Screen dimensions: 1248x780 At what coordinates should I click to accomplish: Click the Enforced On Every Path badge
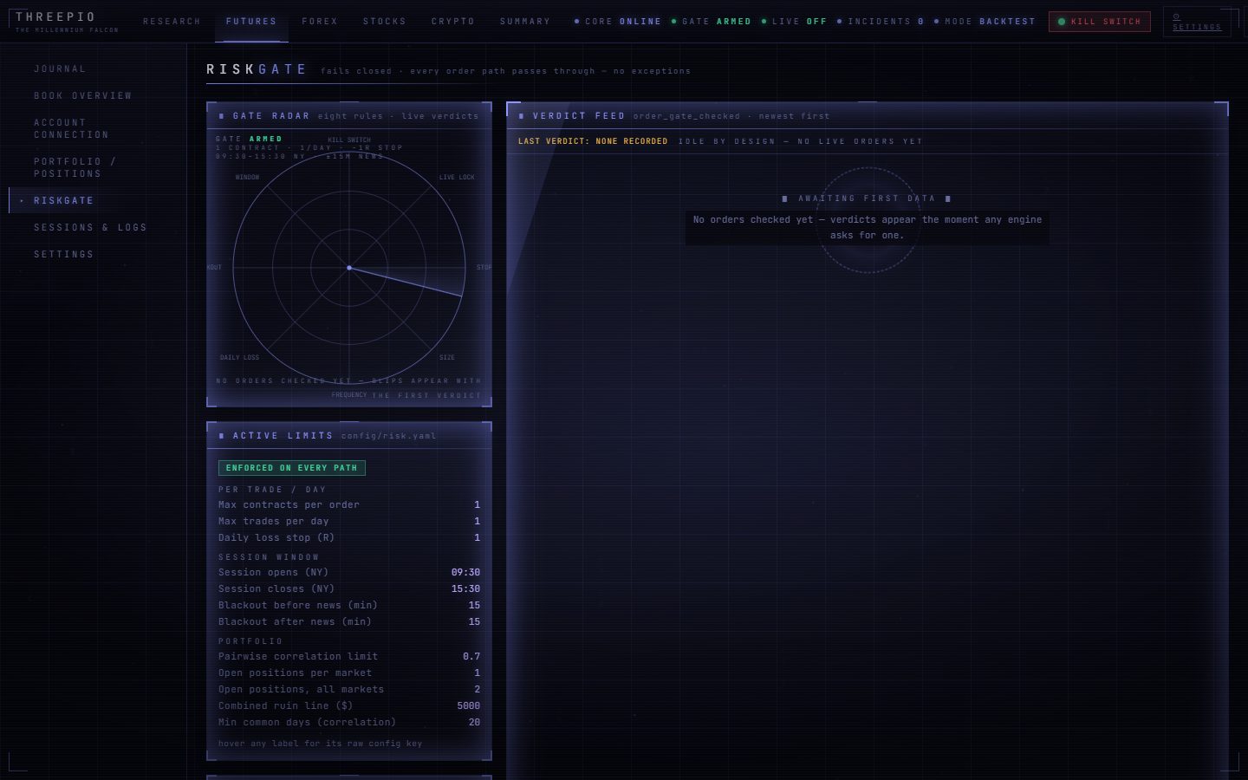point(292,468)
